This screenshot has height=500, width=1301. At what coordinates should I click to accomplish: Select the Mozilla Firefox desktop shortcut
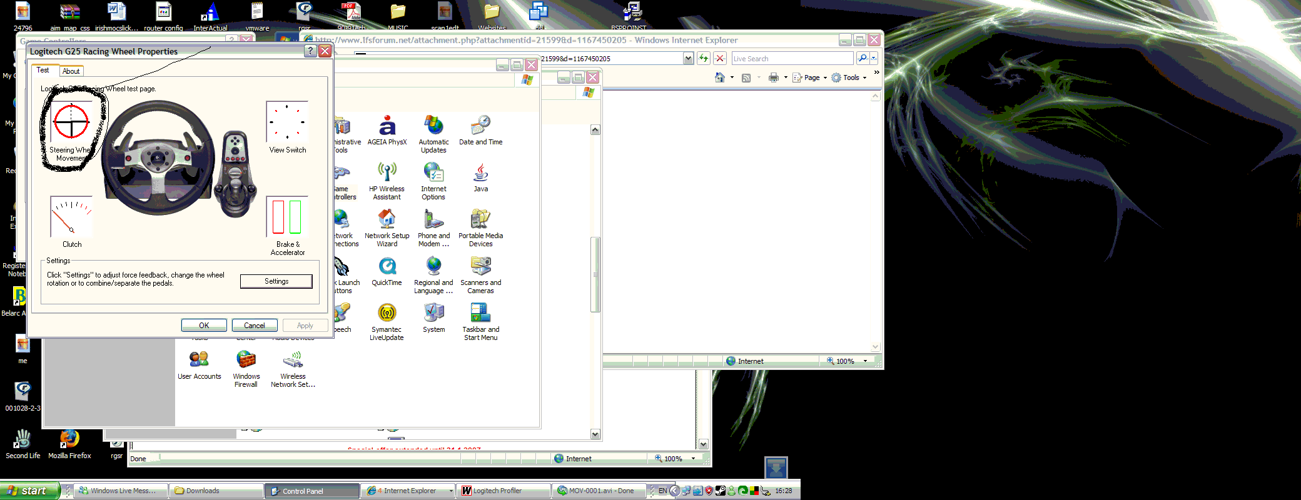tap(69, 444)
